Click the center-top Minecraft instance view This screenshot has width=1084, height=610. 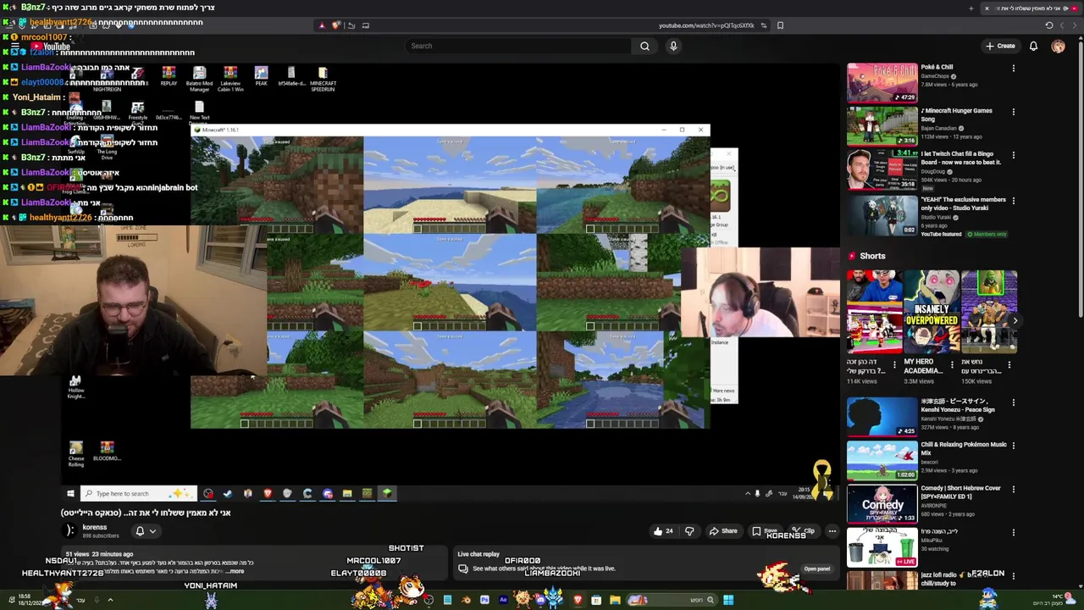[x=450, y=185]
